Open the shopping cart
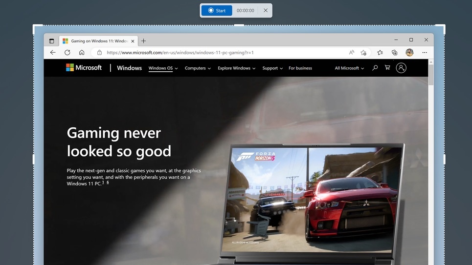472x265 pixels. pyautogui.click(x=387, y=68)
